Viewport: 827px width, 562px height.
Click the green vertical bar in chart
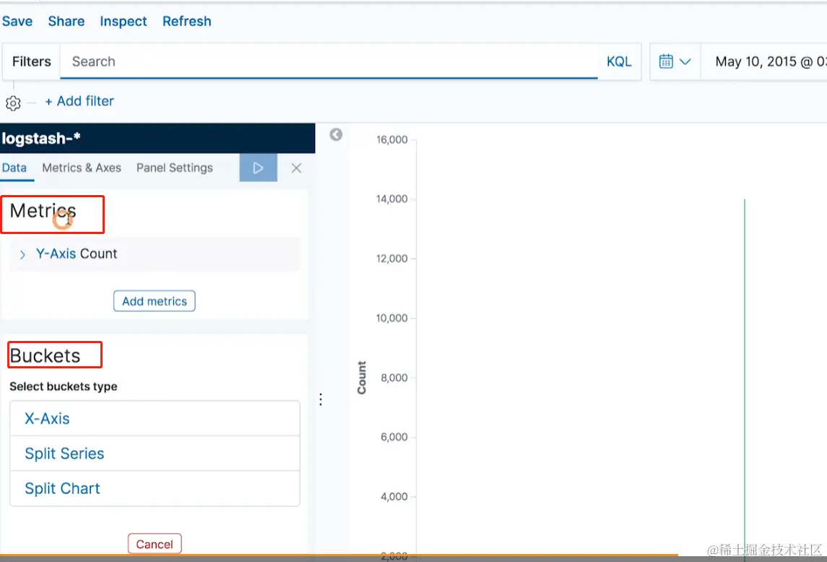[x=745, y=378]
